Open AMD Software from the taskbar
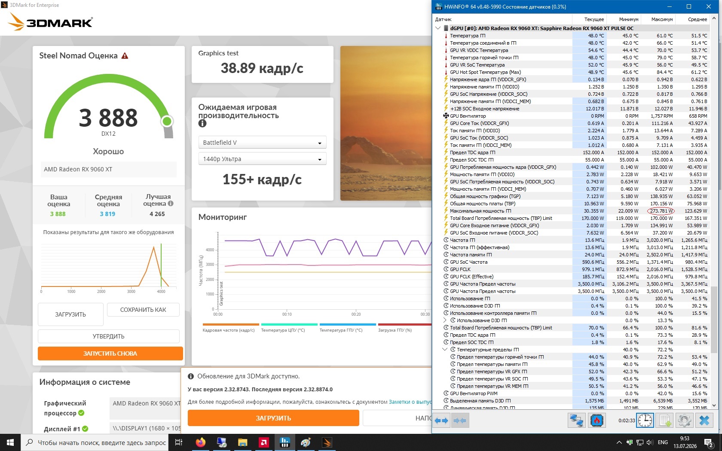The width and height of the screenshot is (722, 451). point(264,442)
